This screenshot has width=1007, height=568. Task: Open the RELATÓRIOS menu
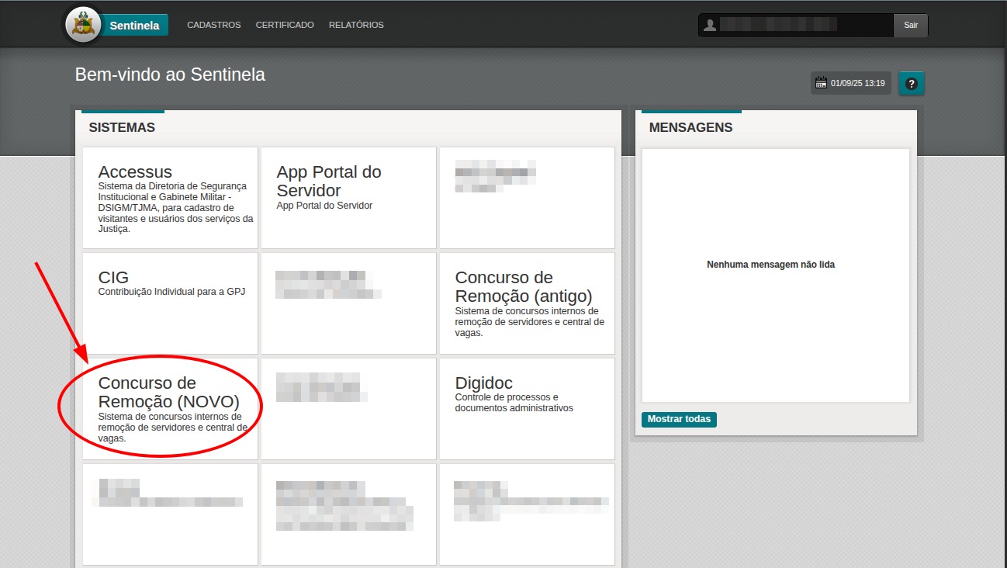pos(356,25)
